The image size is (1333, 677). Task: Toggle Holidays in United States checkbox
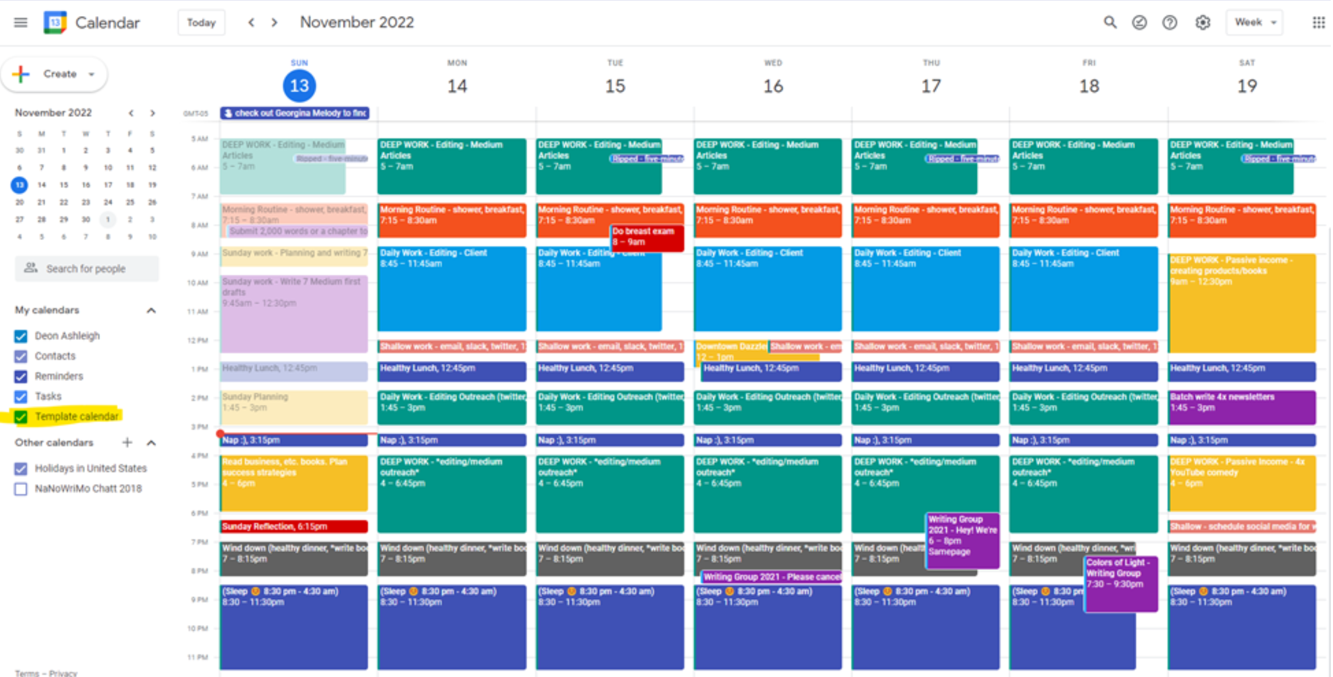pos(21,469)
